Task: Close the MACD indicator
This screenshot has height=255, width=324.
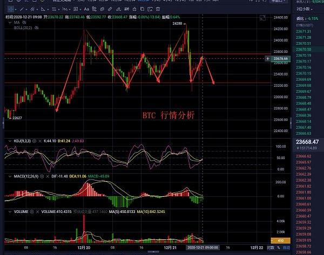Action: pos(47,176)
